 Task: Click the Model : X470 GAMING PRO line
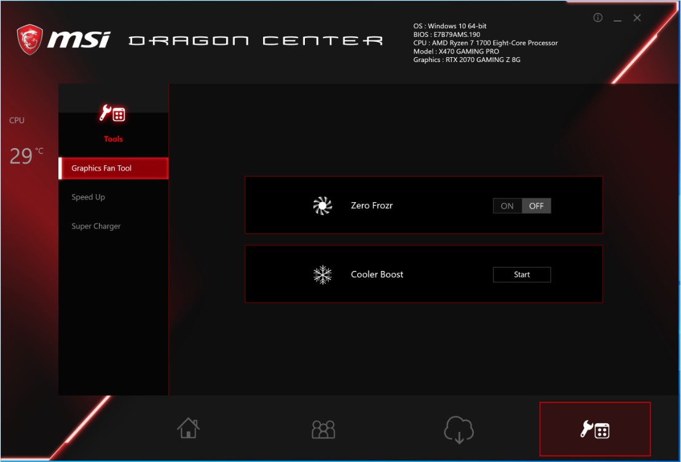coord(456,51)
